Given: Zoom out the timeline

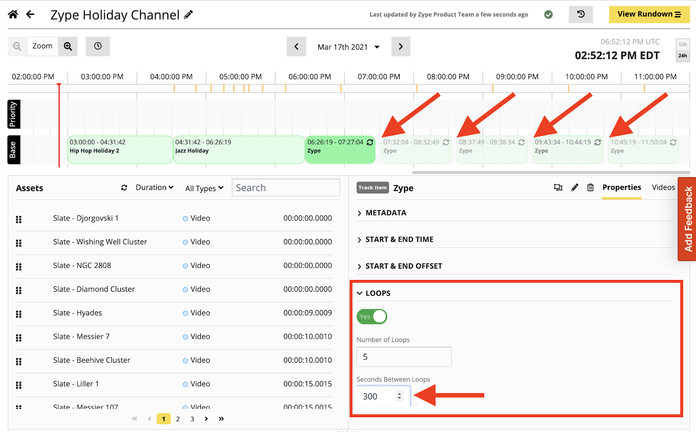Looking at the screenshot, I should (x=17, y=46).
